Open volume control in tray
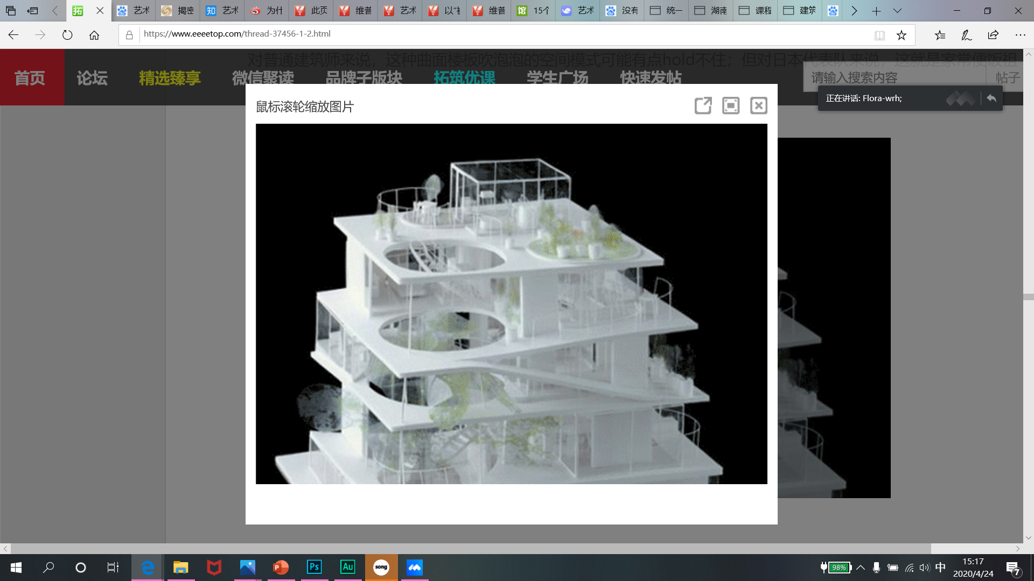Screen dimensions: 1034x581 [925, 568]
